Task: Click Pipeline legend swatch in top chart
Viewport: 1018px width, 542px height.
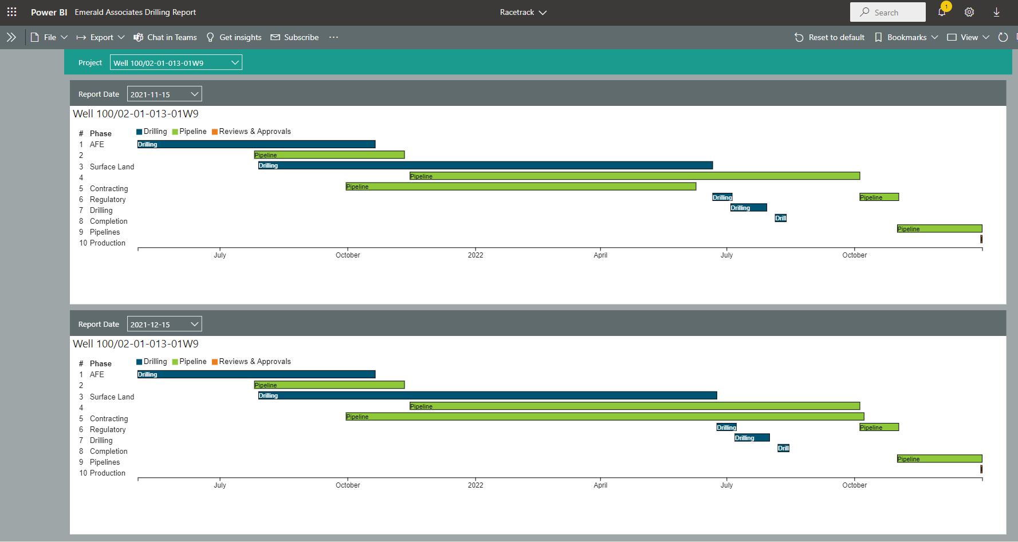Action: [175, 132]
